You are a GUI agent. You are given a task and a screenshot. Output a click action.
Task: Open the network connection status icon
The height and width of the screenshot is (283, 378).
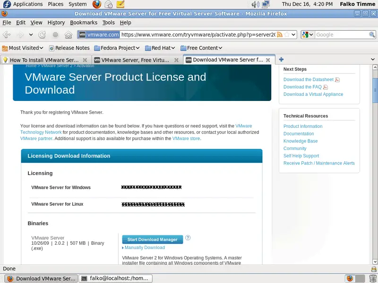[266, 4]
